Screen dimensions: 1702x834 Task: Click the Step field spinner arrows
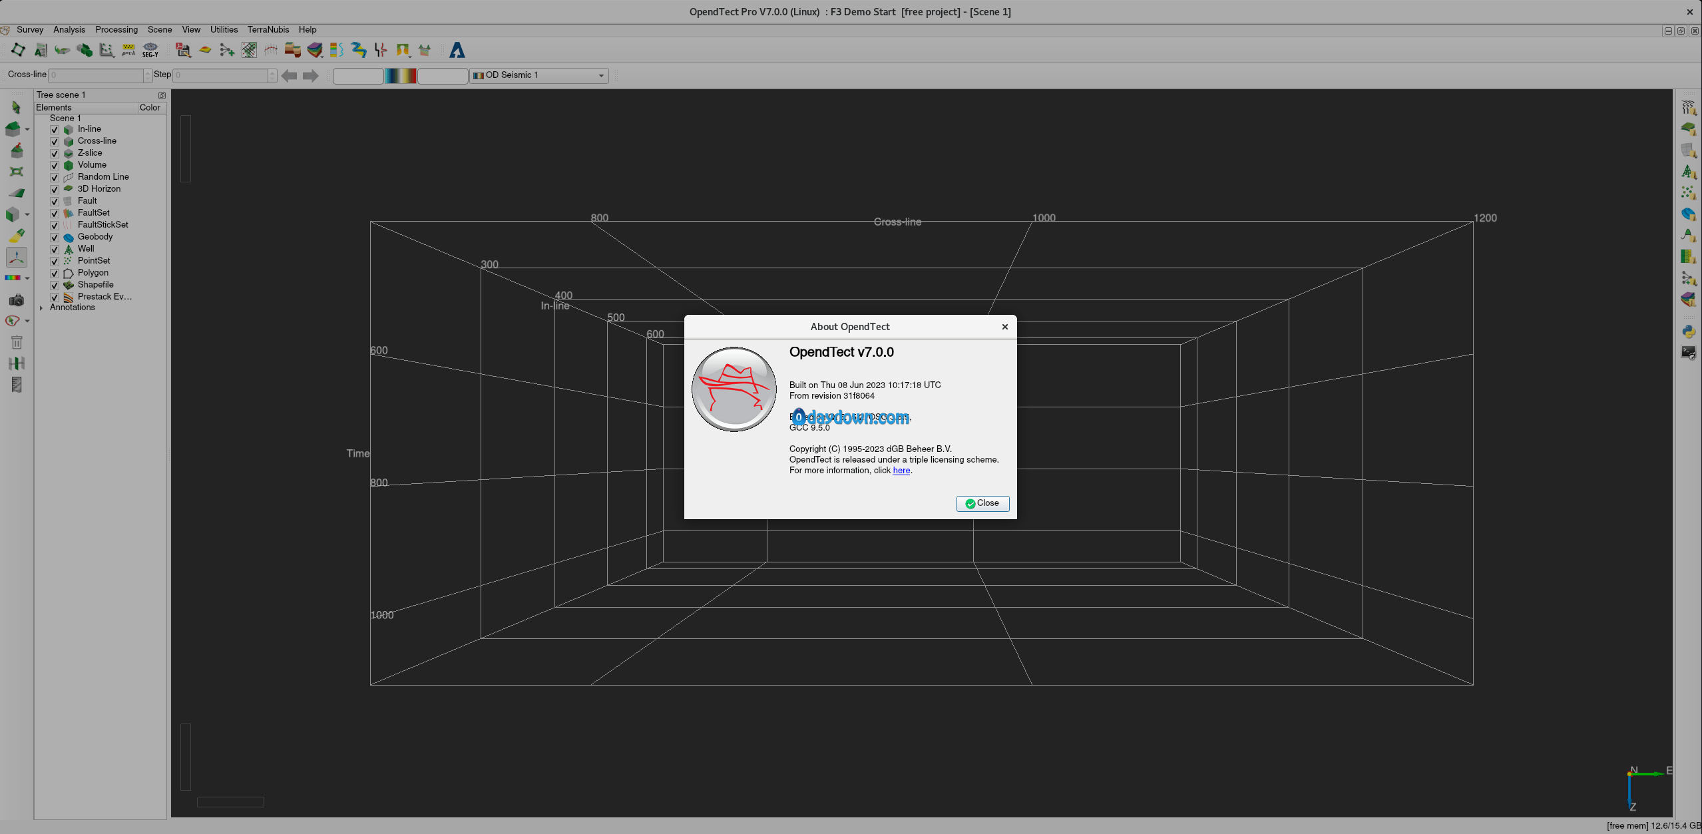(272, 75)
